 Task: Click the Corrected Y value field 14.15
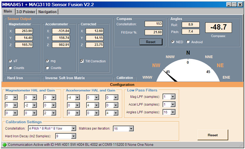coord(95,38)
